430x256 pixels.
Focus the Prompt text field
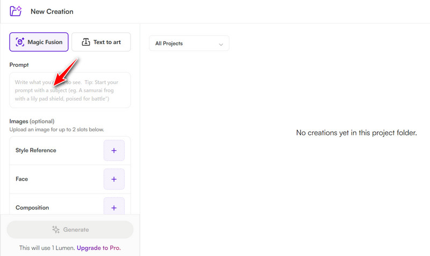click(70, 90)
